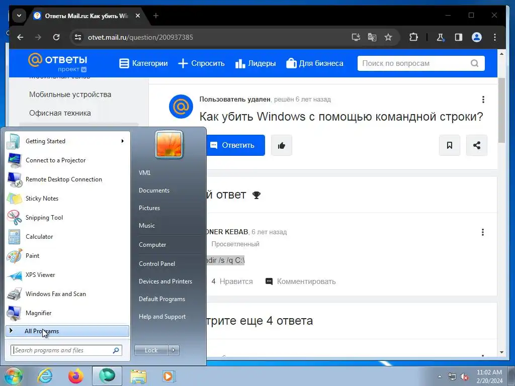The width and height of the screenshot is (515, 386).
Task: Click Комментировать on the answer
Action: (301, 281)
